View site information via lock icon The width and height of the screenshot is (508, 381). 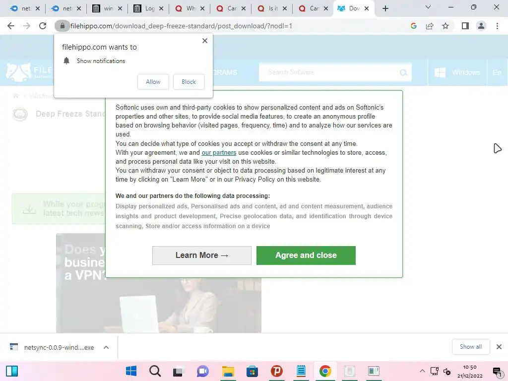tap(62, 26)
